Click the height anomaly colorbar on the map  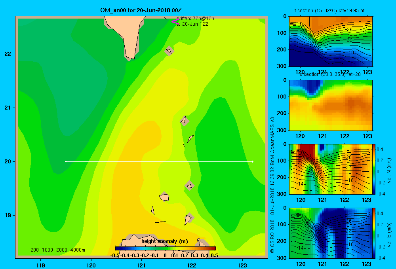[x=166, y=248]
